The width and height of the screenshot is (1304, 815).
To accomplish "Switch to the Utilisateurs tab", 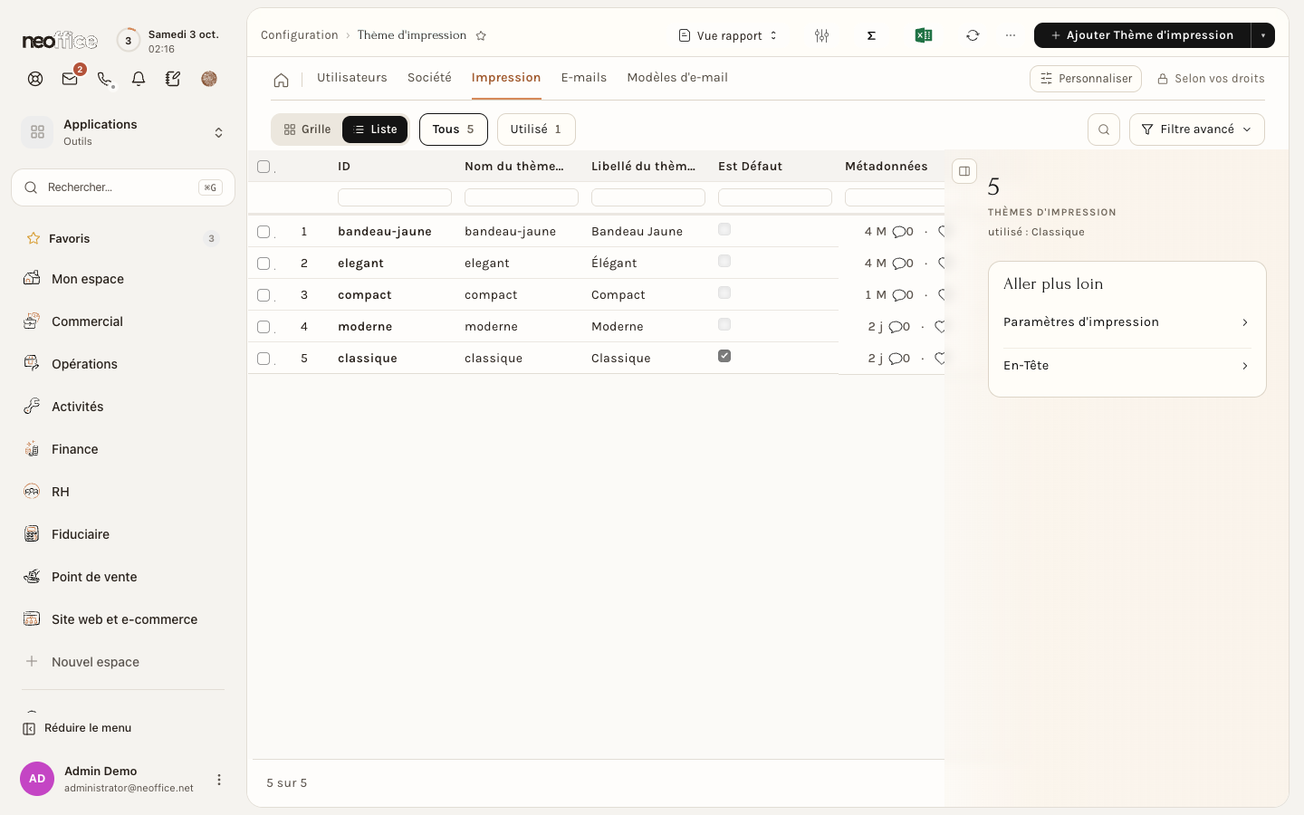I will [352, 78].
